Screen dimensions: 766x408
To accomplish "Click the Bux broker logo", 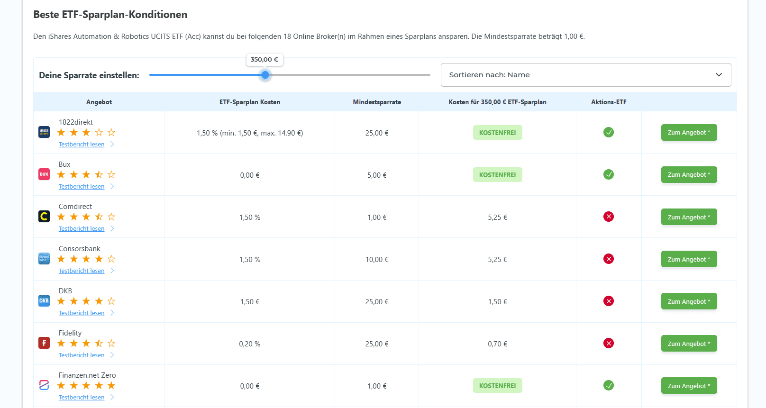I will (44, 174).
